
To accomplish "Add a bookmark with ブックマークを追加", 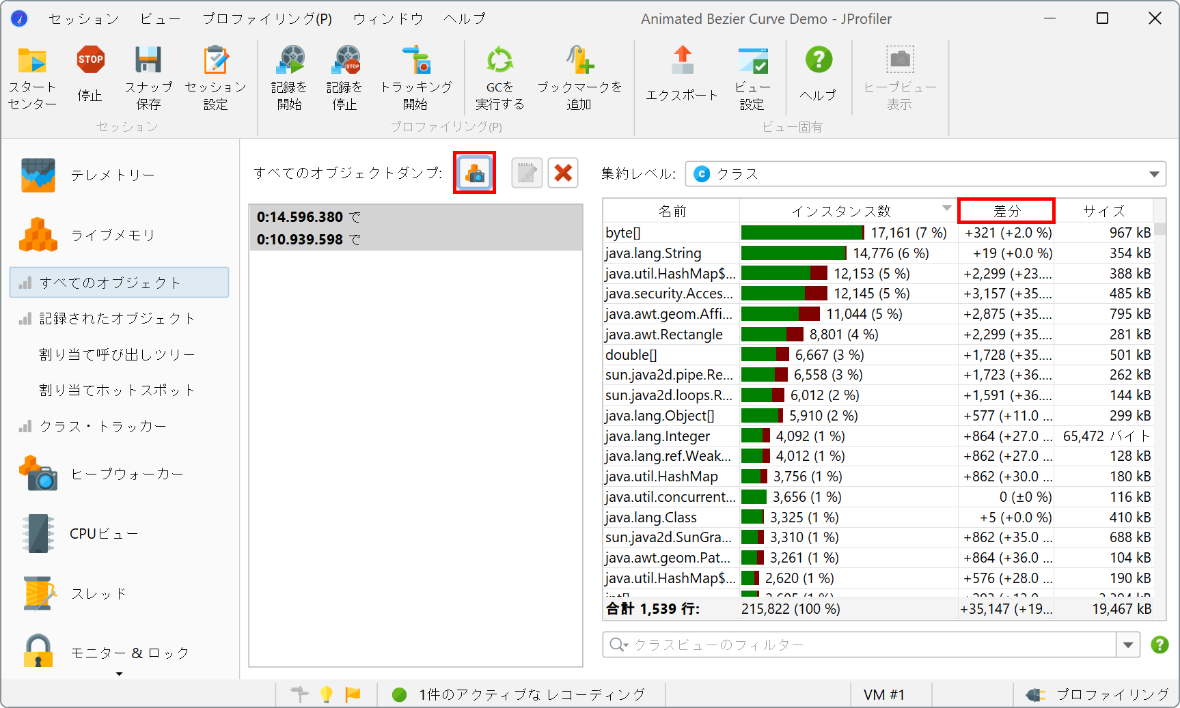I will [579, 78].
